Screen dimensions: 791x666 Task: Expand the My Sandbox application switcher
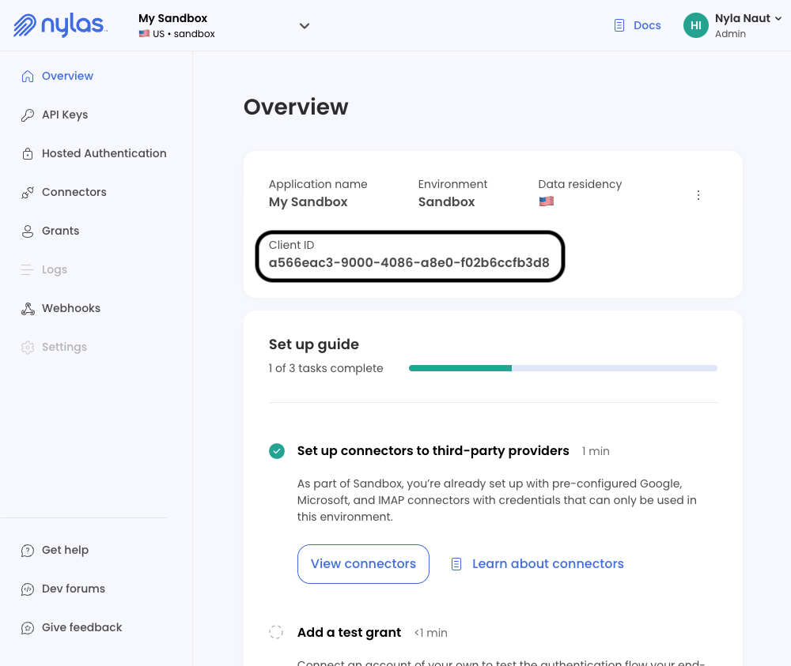pyautogui.click(x=305, y=26)
